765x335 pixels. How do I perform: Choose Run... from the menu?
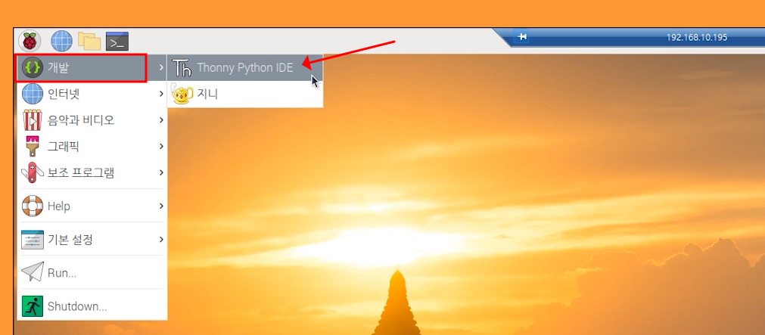click(x=92, y=272)
